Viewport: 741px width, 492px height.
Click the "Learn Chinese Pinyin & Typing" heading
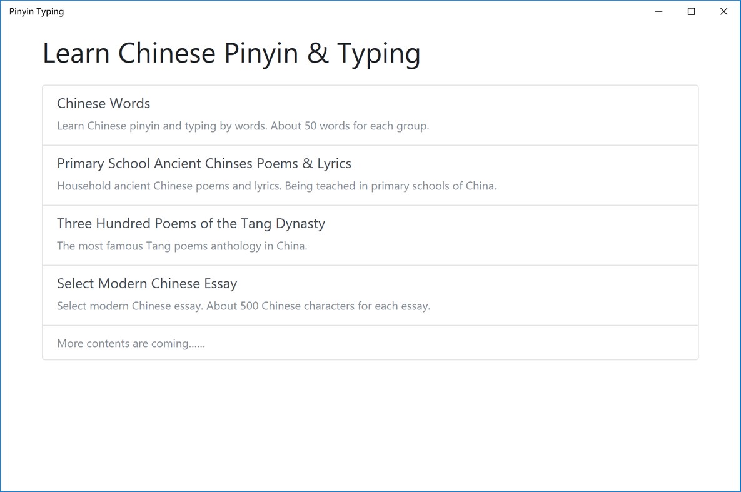(x=231, y=53)
